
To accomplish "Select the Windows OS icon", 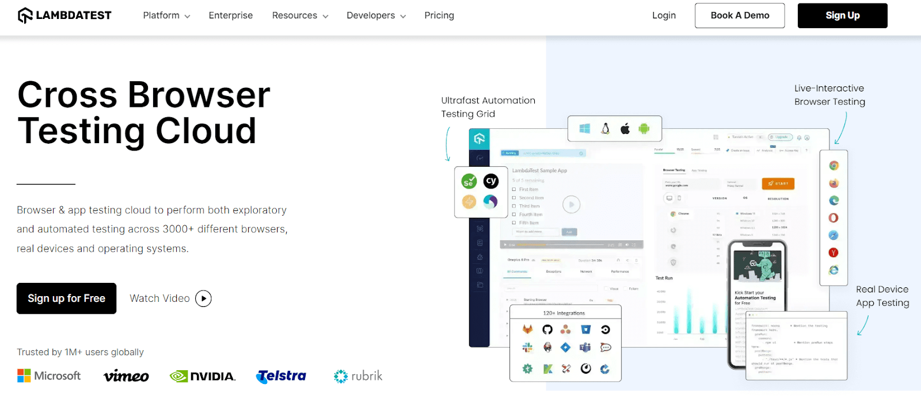I will pyautogui.click(x=585, y=129).
